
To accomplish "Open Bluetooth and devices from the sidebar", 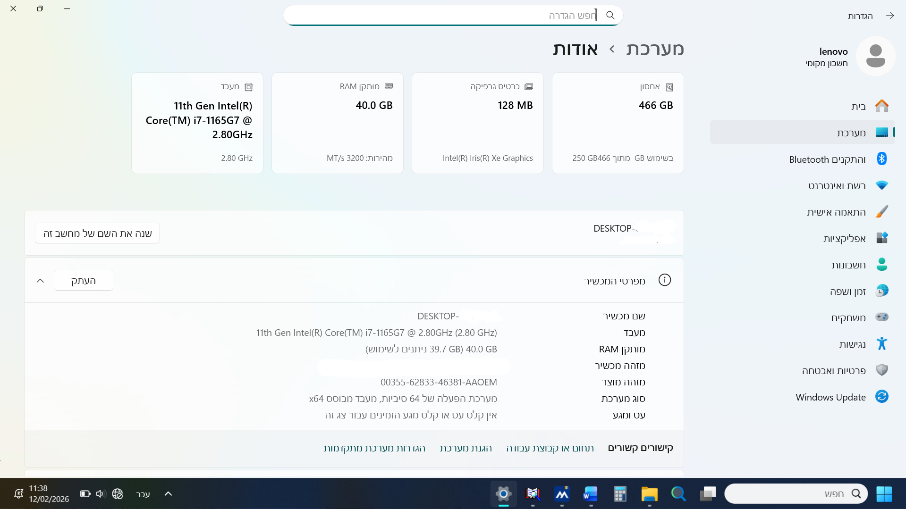I will 882,159.
